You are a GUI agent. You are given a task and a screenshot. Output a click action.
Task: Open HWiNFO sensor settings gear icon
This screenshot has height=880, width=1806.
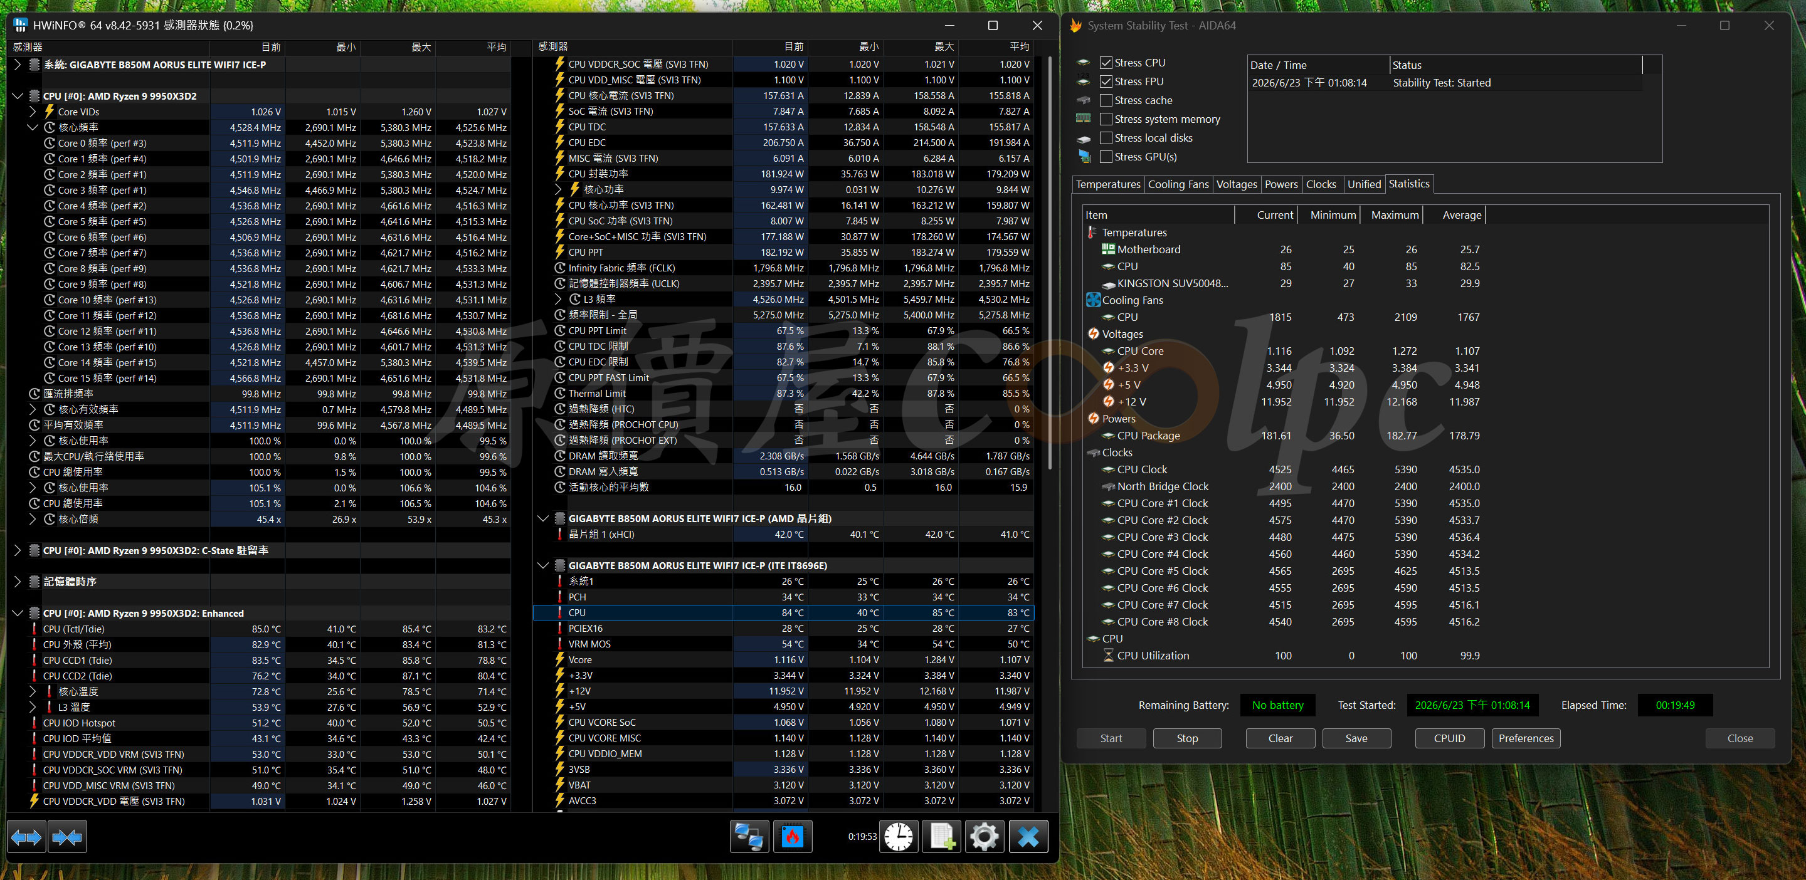pos(985,837)
